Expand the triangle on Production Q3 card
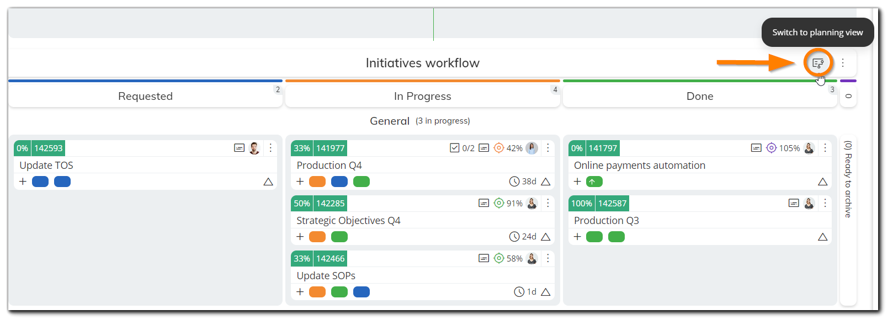Viewport: 893px width, 325px height. point(822,236)
